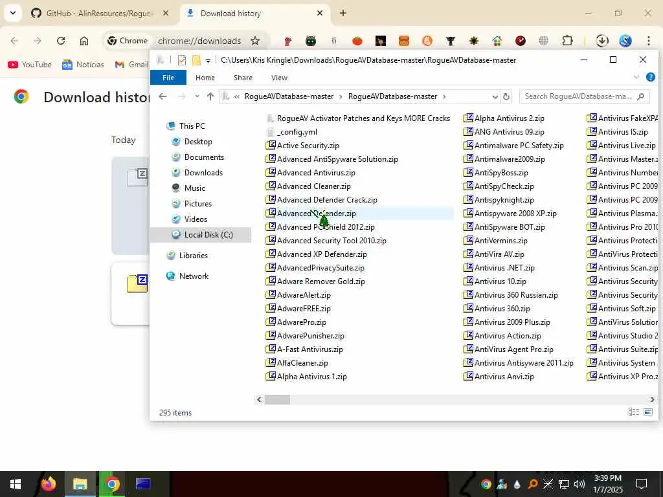Select Libraries in navigation pane

pyautogui.click(x=193, y=255)
